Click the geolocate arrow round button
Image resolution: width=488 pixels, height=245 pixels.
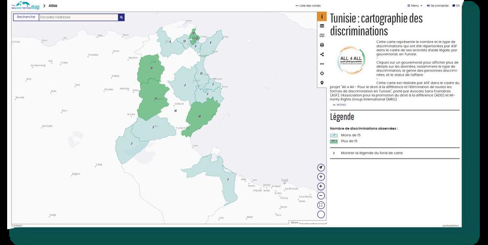click(321, 167)
